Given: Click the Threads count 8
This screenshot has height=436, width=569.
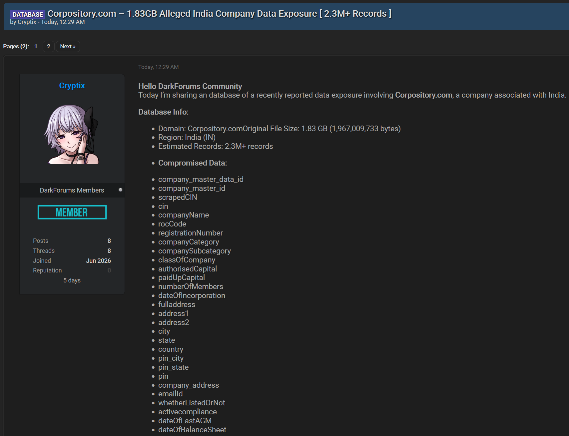Looking at the screenshot, I should [109, 251].
